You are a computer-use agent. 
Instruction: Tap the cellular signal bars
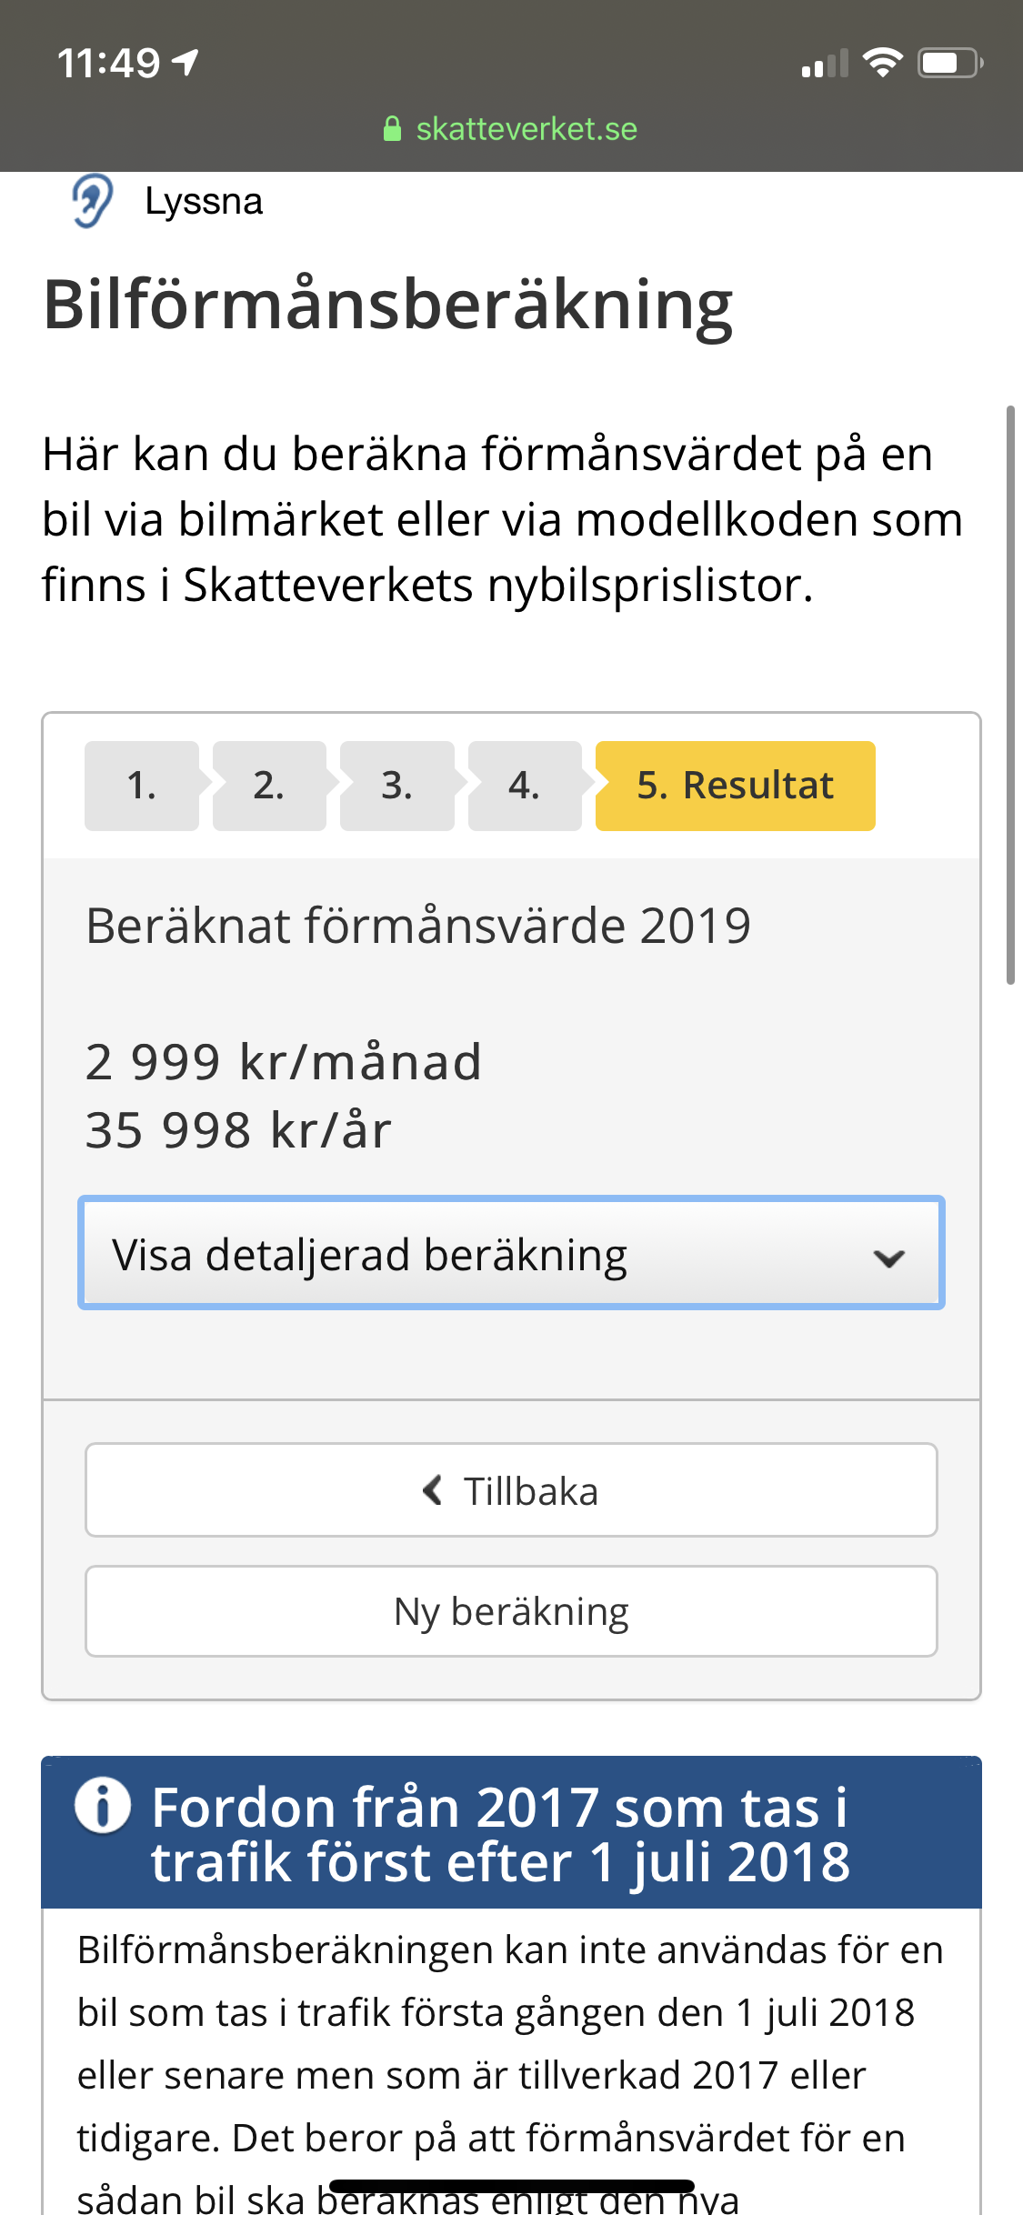824,64
